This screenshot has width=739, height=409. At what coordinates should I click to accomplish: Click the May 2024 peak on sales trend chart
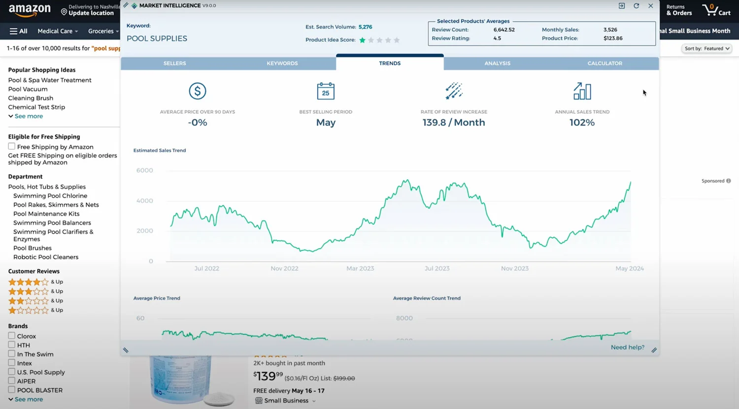(630, 183)
